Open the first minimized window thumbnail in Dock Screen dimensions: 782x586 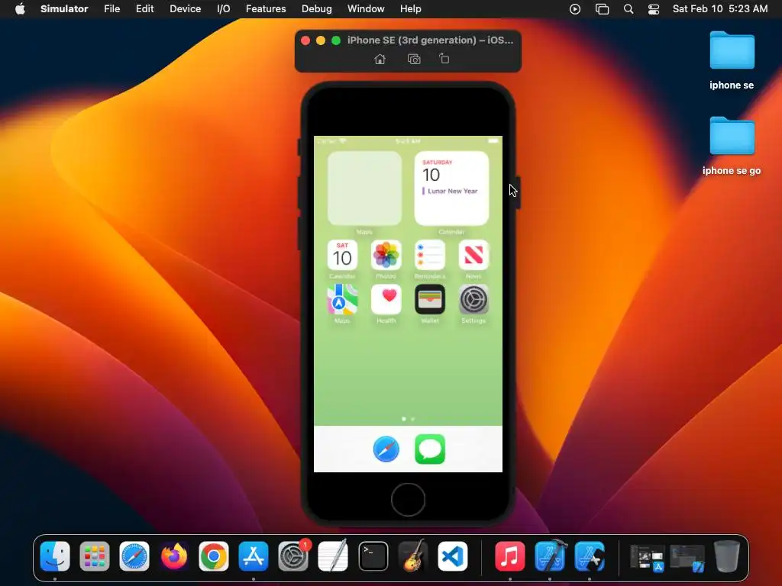pyautogui.click(x=647, y=557)
